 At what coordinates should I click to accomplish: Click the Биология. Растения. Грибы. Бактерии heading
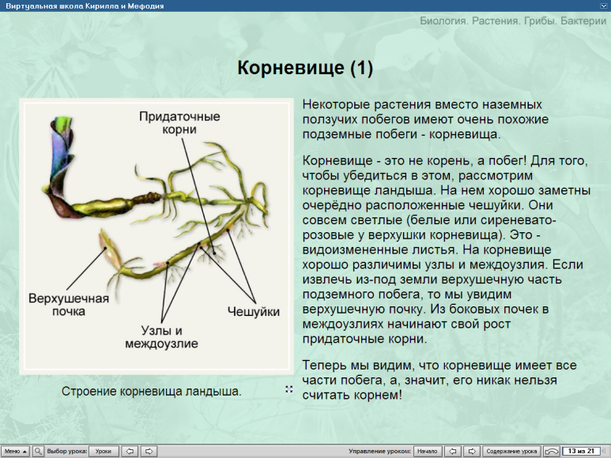513,21
